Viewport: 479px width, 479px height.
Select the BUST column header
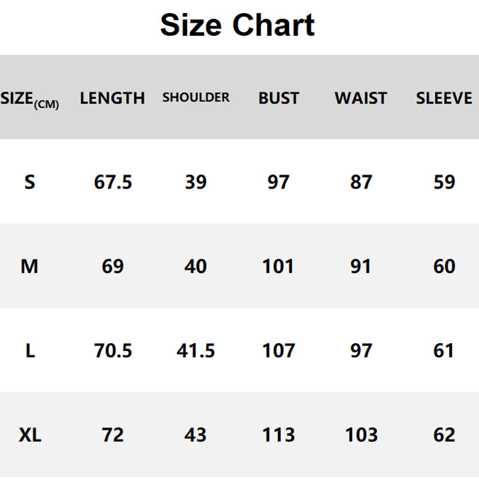278,98
